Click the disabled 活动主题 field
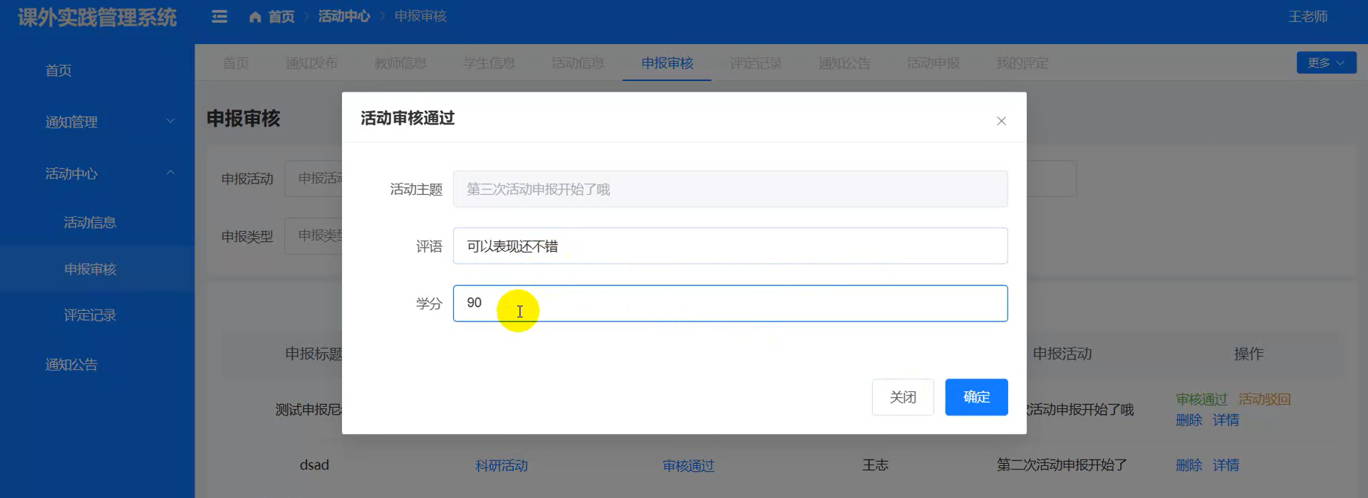Image resolution: width=1368 pixels, height=498 pixels. (x=730, y=189)
